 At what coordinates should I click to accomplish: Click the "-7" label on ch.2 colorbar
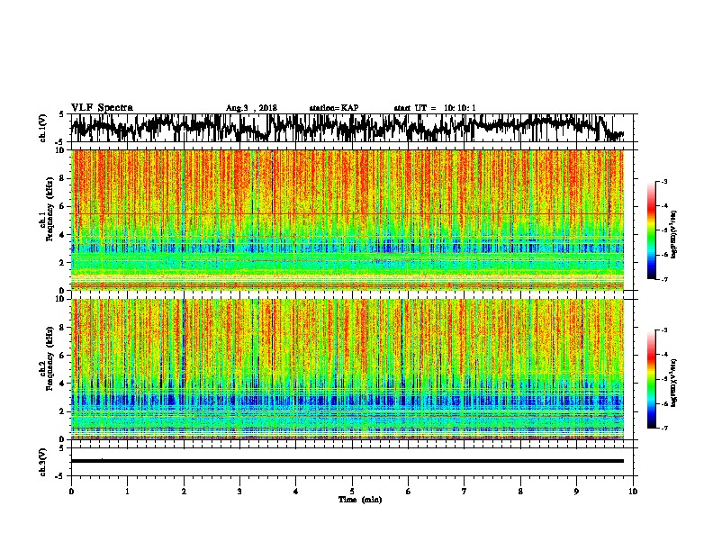tap(663, 428)
